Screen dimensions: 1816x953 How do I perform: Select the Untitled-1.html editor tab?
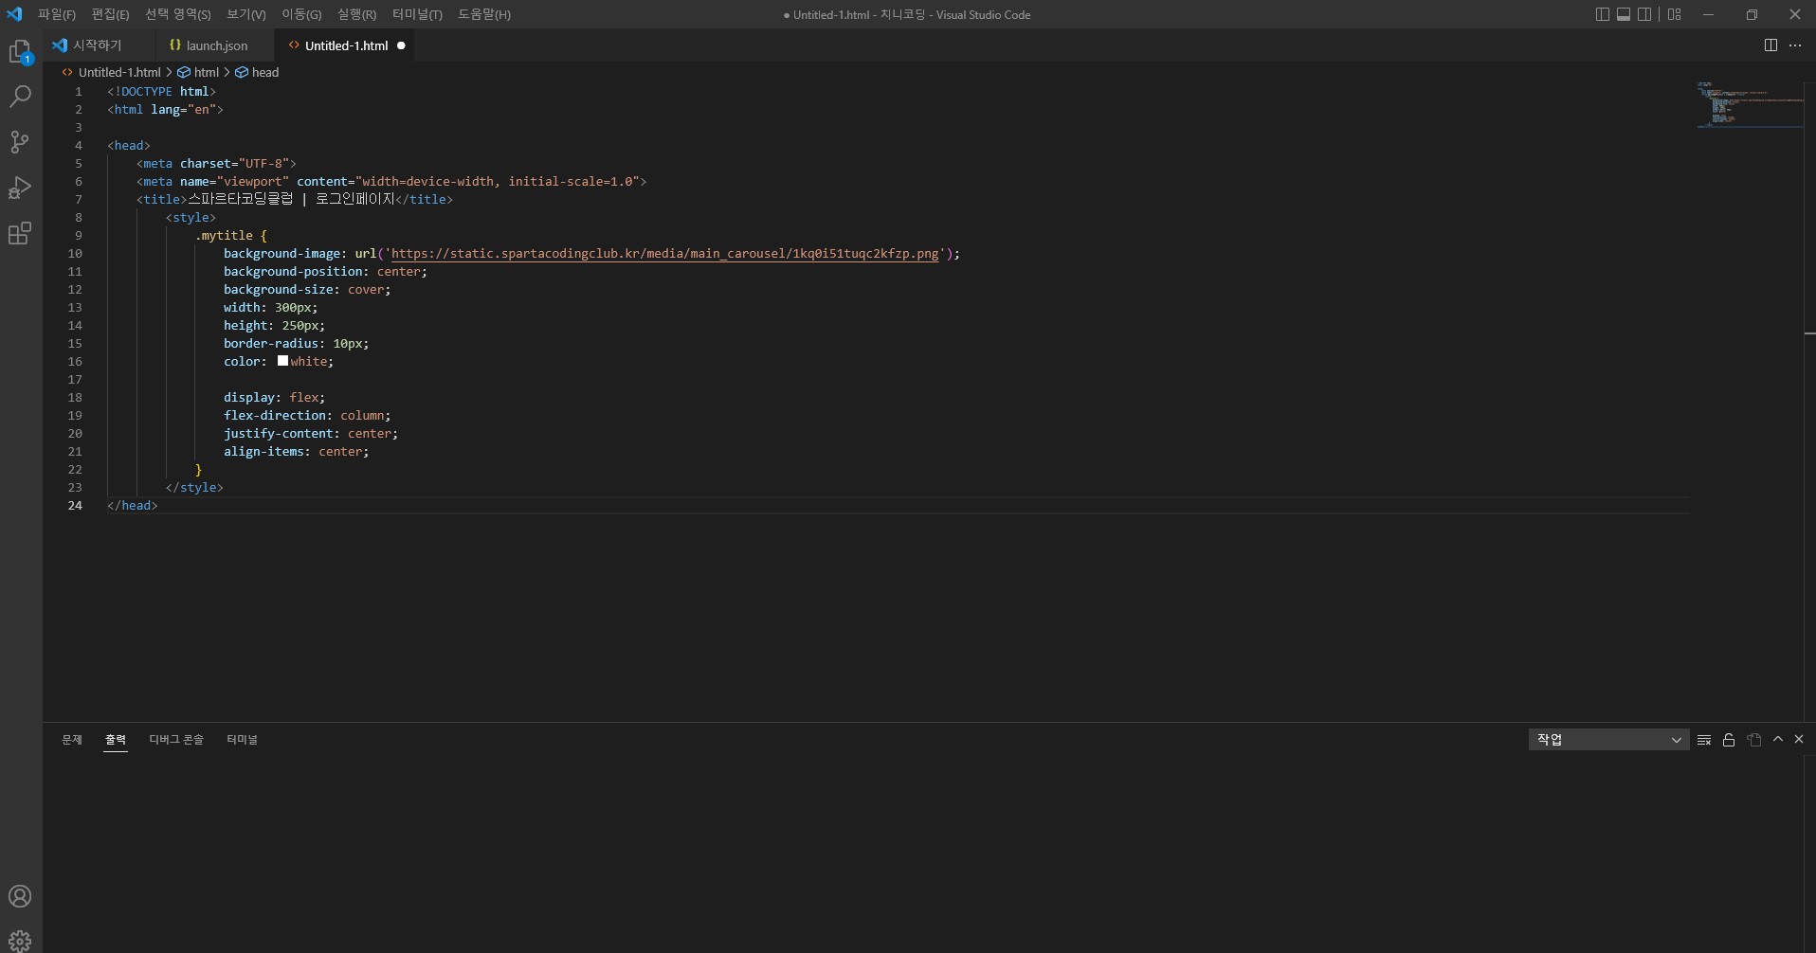point(346,45)
